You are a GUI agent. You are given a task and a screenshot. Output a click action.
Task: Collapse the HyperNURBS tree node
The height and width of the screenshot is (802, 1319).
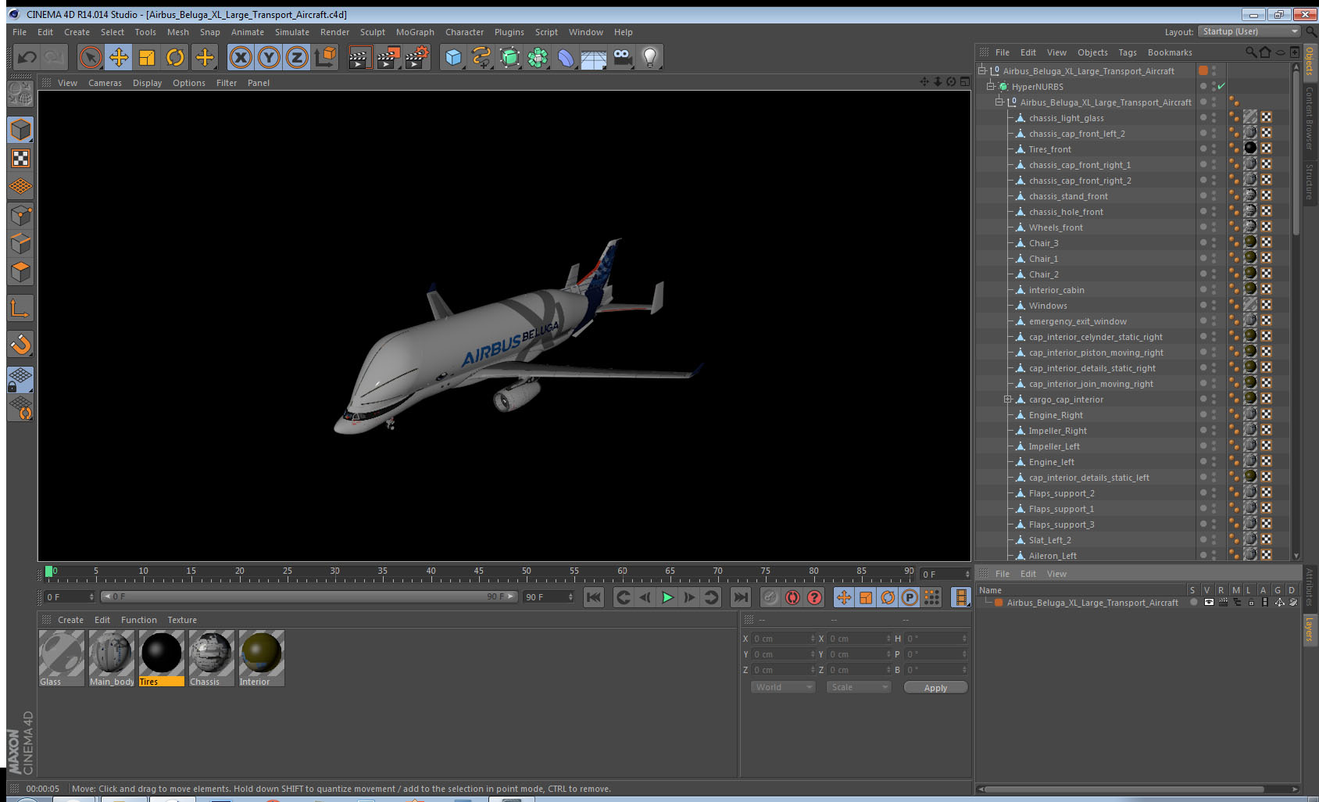click(990, 87)
